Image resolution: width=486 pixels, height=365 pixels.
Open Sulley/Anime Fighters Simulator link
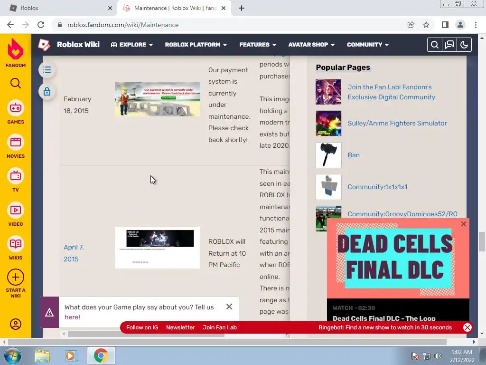tap(397, 123)
